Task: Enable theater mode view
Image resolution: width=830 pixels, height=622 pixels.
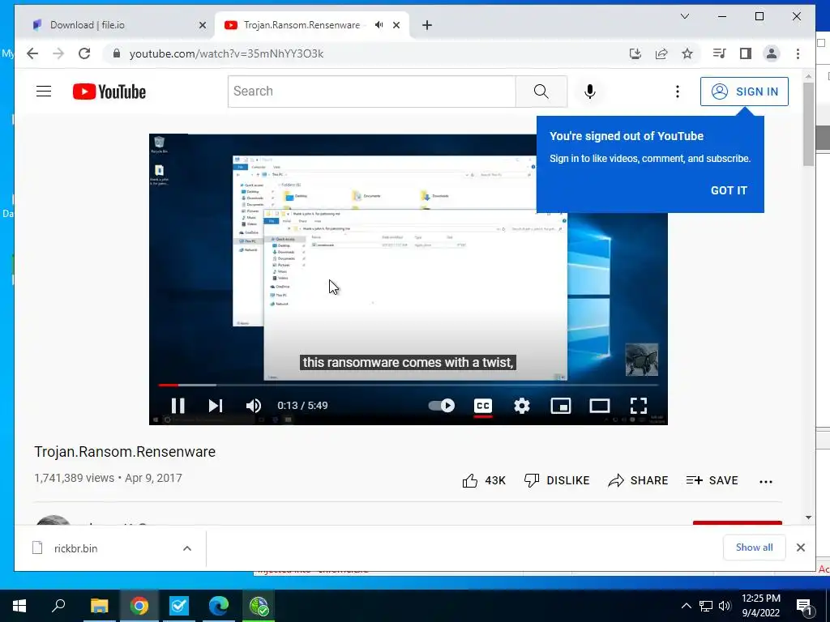Action: [x=600, y=406]
